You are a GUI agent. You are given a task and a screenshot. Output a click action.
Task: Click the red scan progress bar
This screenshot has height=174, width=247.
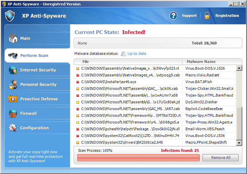(x=138, y=158)
